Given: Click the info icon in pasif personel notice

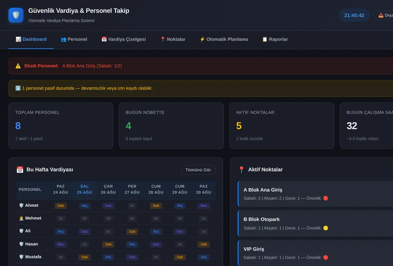Looking at the screenshot, I should 18,88.
